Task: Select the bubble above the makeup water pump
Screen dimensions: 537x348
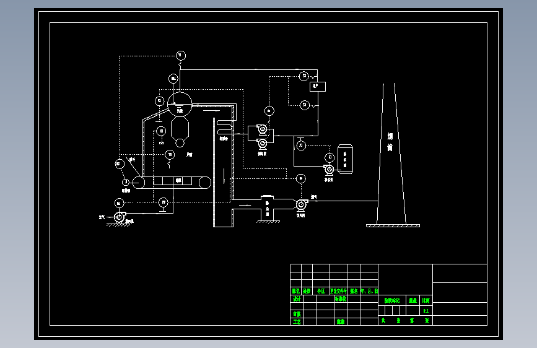Action: [x=330, y=157]
